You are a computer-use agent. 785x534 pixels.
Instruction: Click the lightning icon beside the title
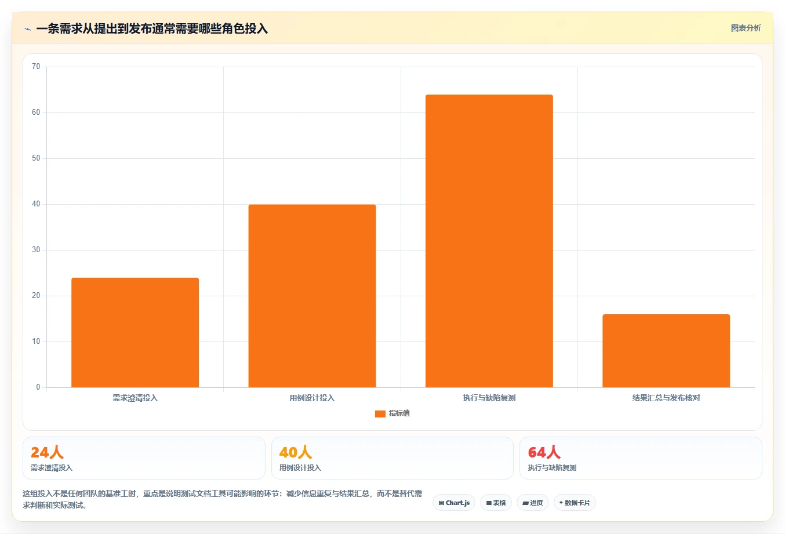point(27,29)
